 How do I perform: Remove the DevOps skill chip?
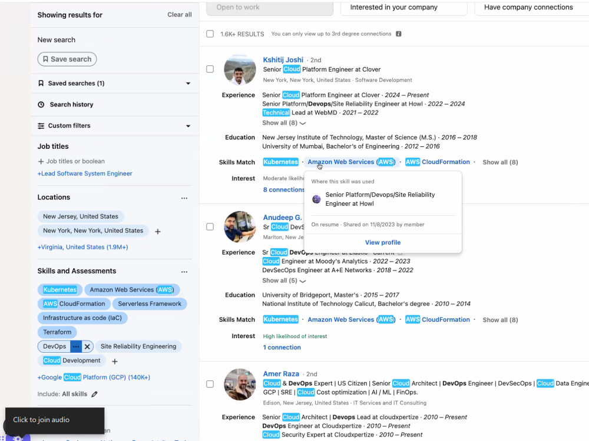click(x=87, y=346)
